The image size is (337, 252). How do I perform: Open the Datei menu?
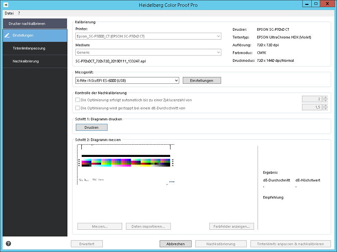point(9,13)
